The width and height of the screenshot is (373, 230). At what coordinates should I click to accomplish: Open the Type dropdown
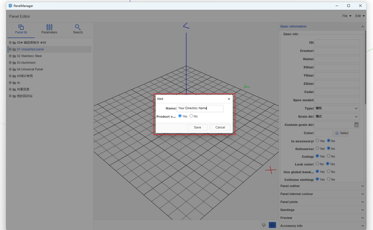(x=337, y=108)
